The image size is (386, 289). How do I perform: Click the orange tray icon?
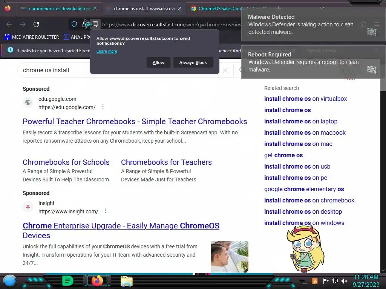click(315, 281)
